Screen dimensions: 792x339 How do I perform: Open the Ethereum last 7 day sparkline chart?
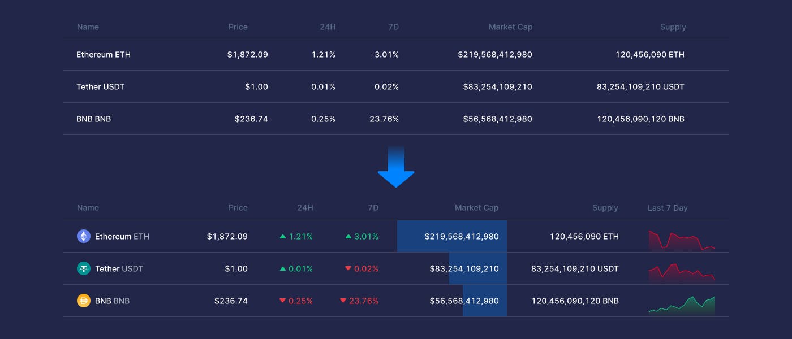682,240
